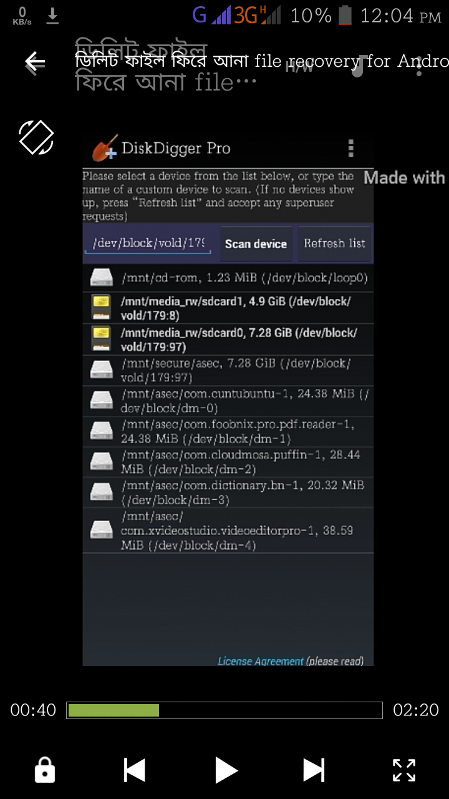Image resolution: width=449 pixels, height=799 pixels.
Task: Tap the Scan device button
Action: pyautogui.click(x=256, y=243)
